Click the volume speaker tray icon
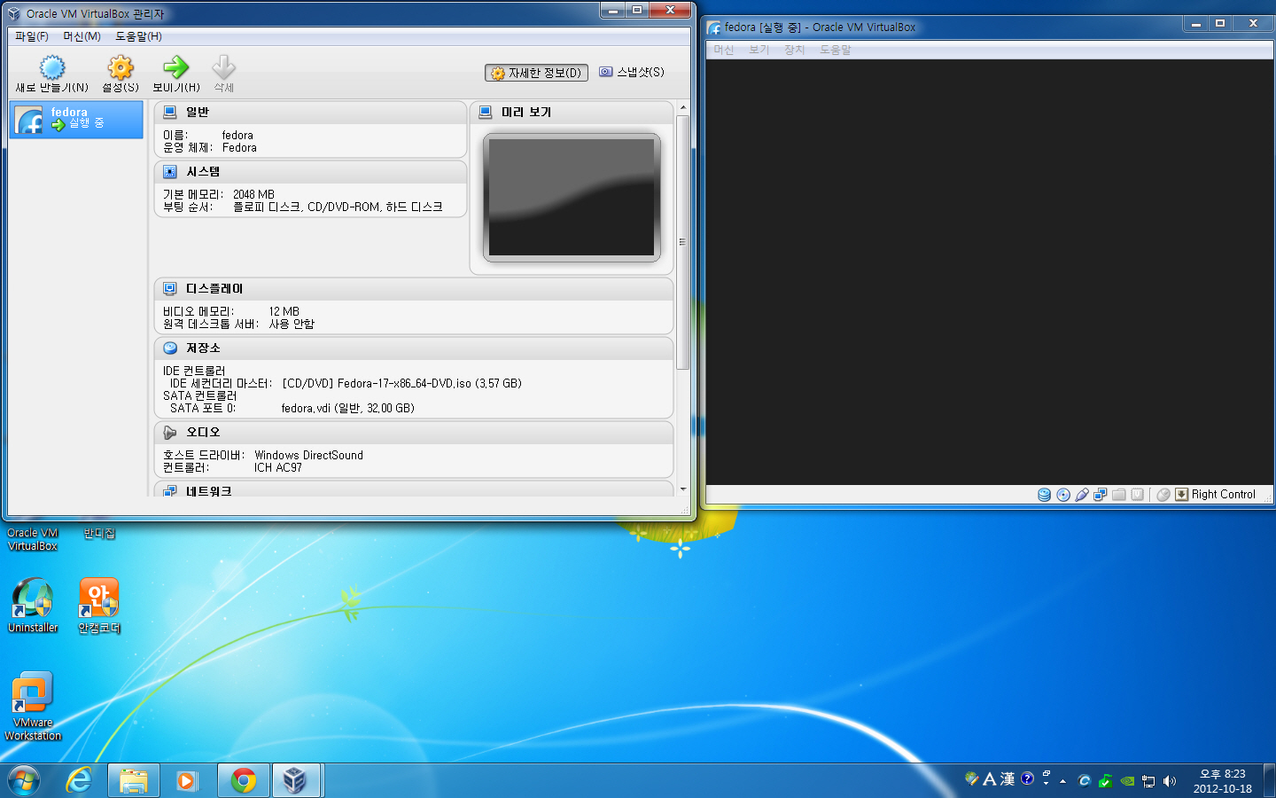The width and height of the screenshot is (1276, 798). click(1170, 781)
